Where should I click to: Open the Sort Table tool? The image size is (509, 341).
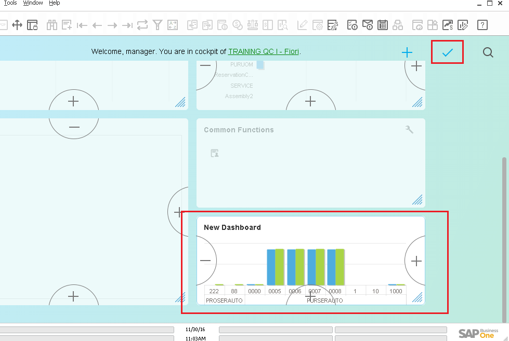173,24
